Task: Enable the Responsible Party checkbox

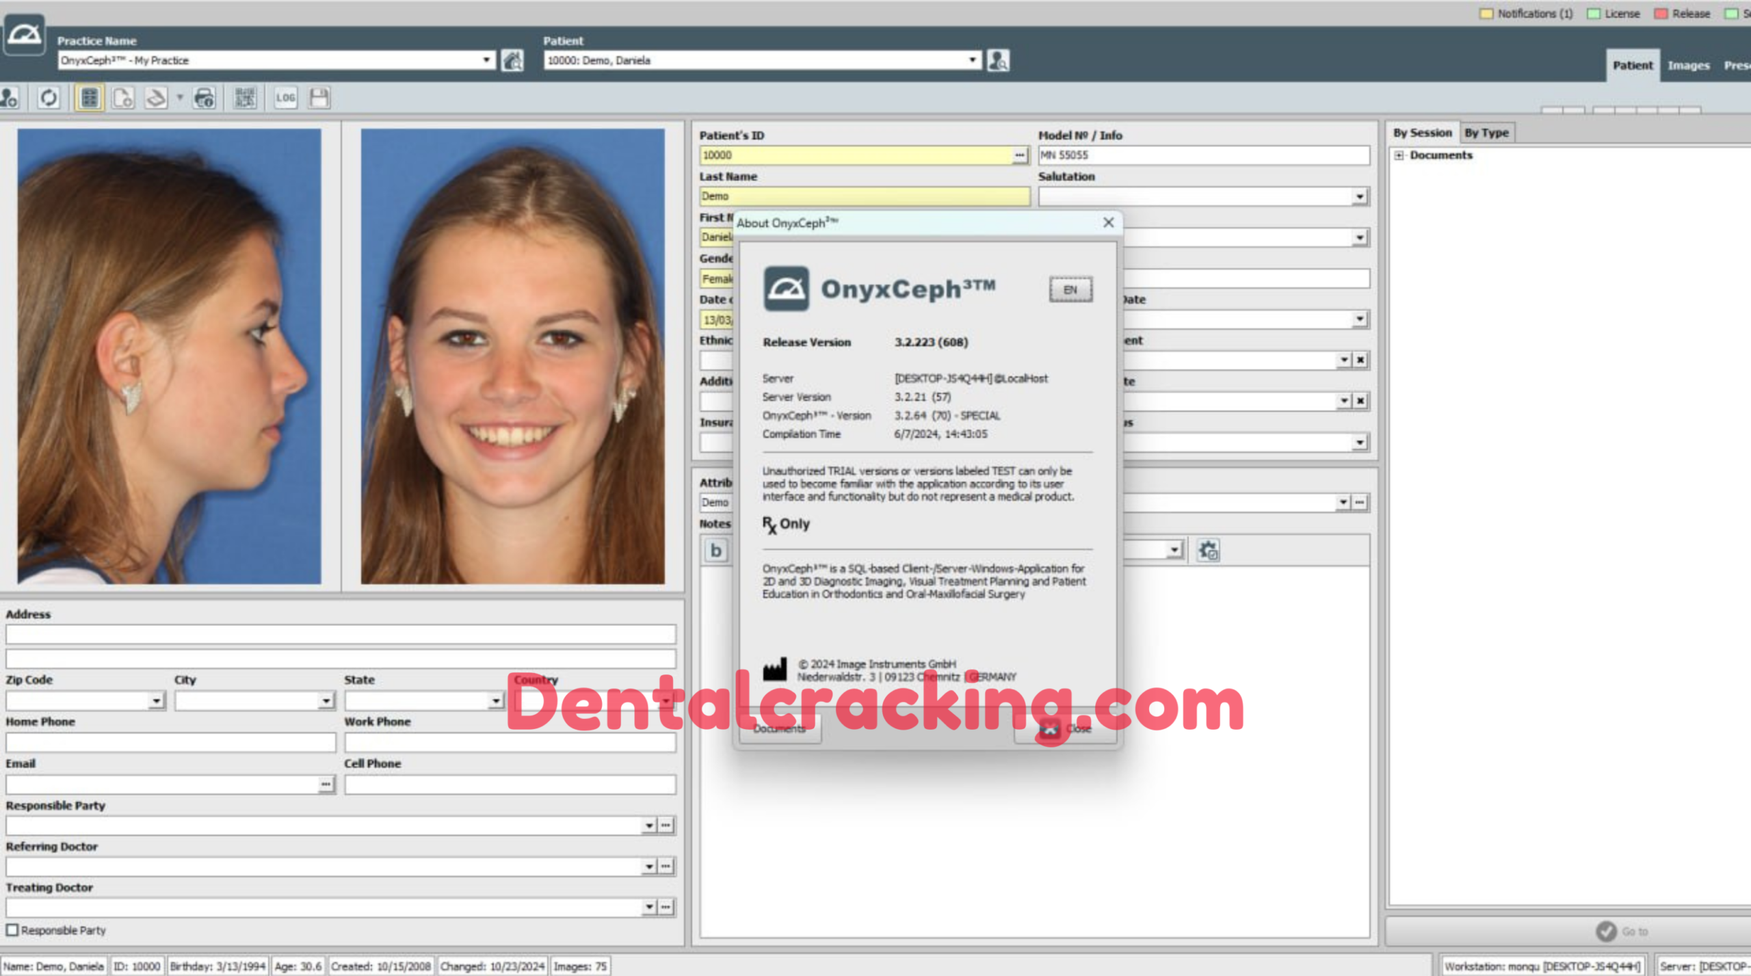Action: (12, 930)
